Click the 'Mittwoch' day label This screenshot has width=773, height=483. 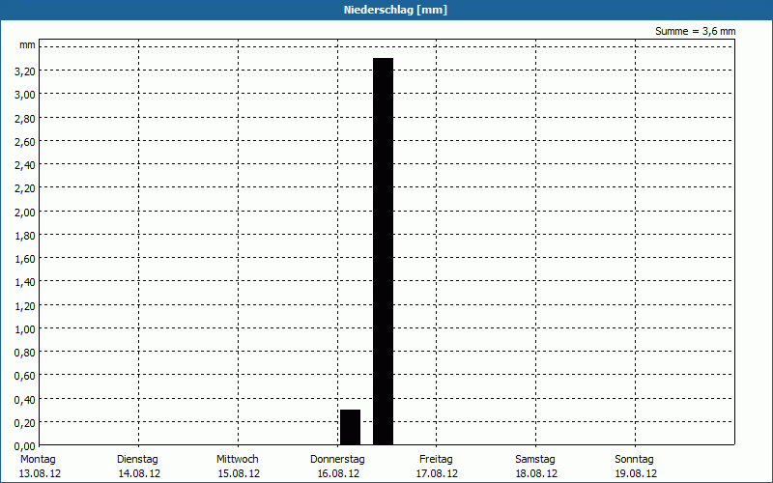pyautogui.click(x=237, y=460)
